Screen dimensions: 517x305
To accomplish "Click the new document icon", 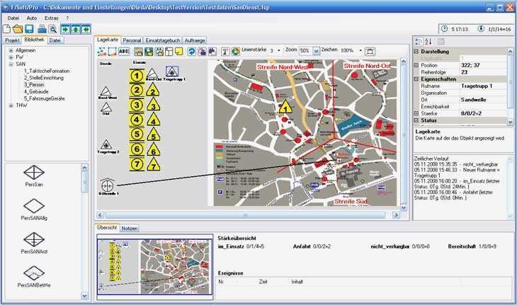I will (x=7, y=29).
